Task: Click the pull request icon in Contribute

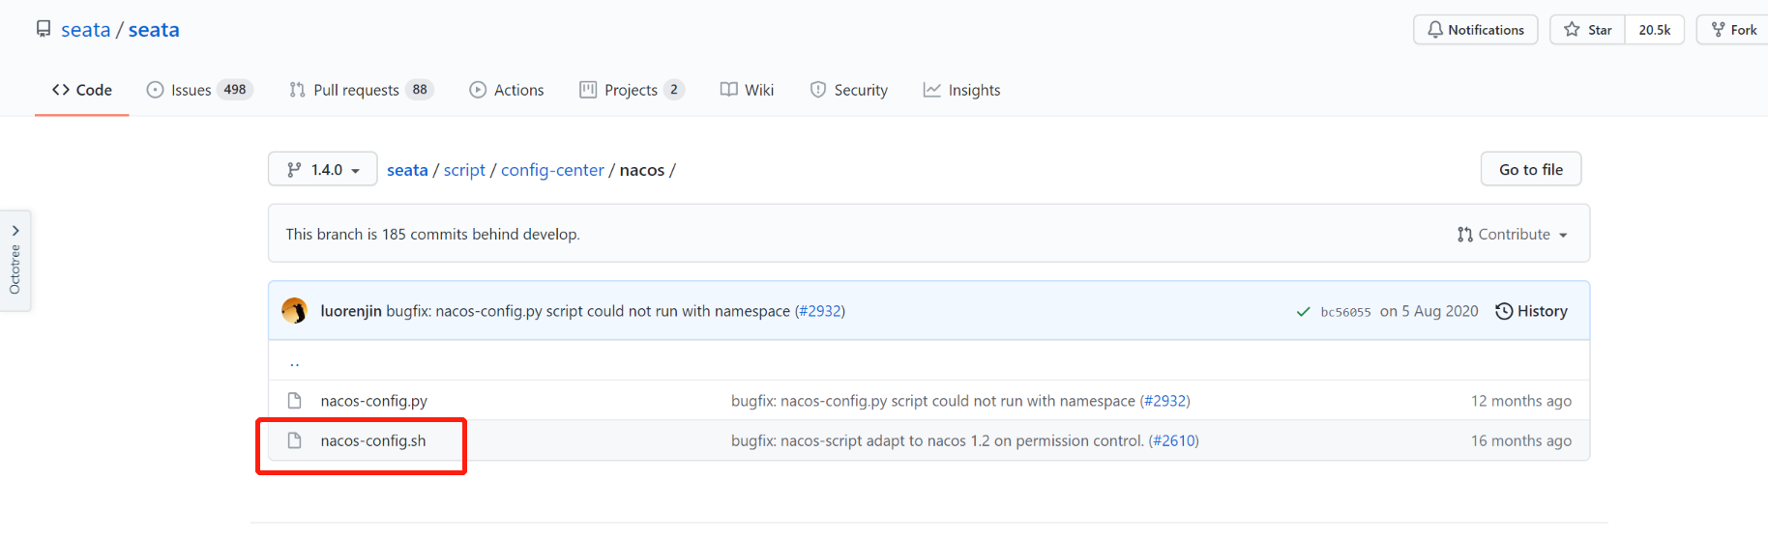Action: [1464, 235]
